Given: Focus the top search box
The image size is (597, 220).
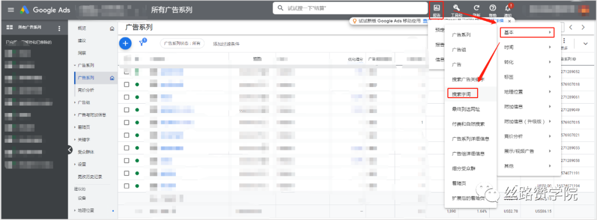Looking at the screenshot, I should [350, 8].
